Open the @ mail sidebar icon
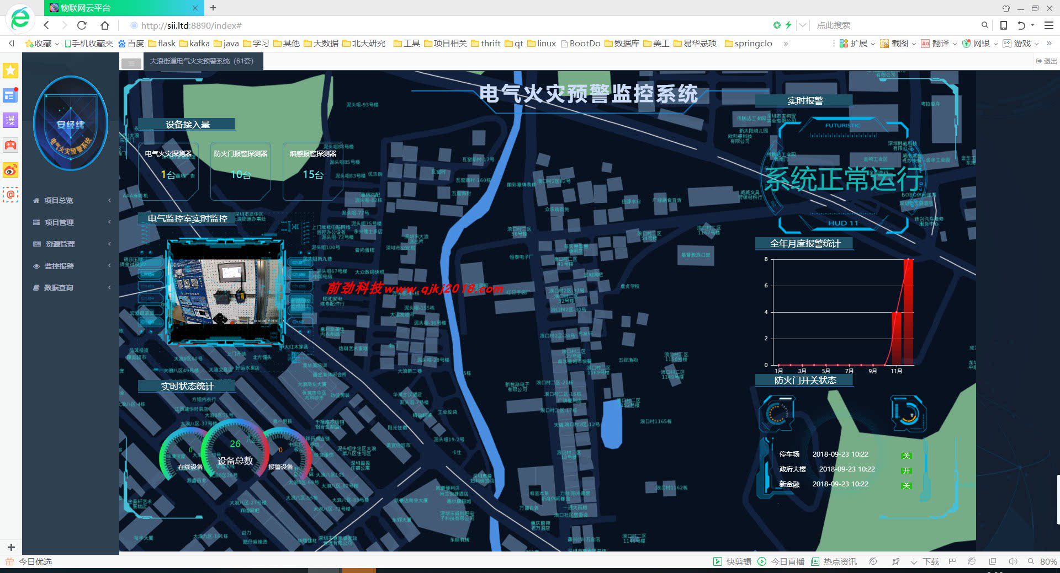The height and width of the screenshot is (573, 1060). coord(10,195)
